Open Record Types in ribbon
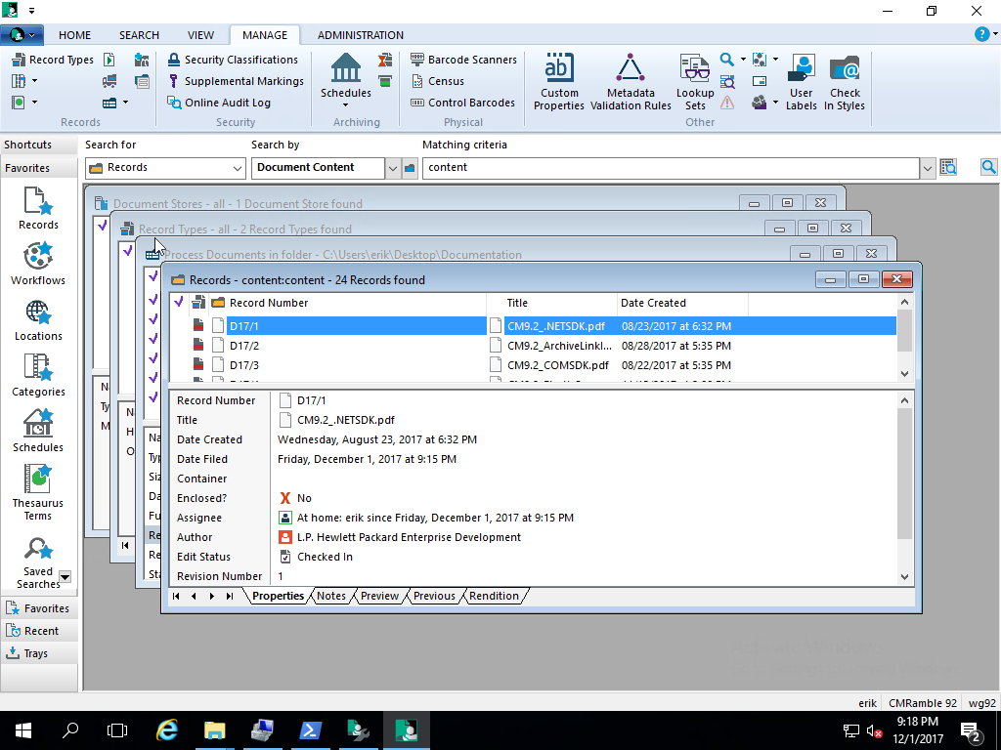 click(x=53, y=60)
